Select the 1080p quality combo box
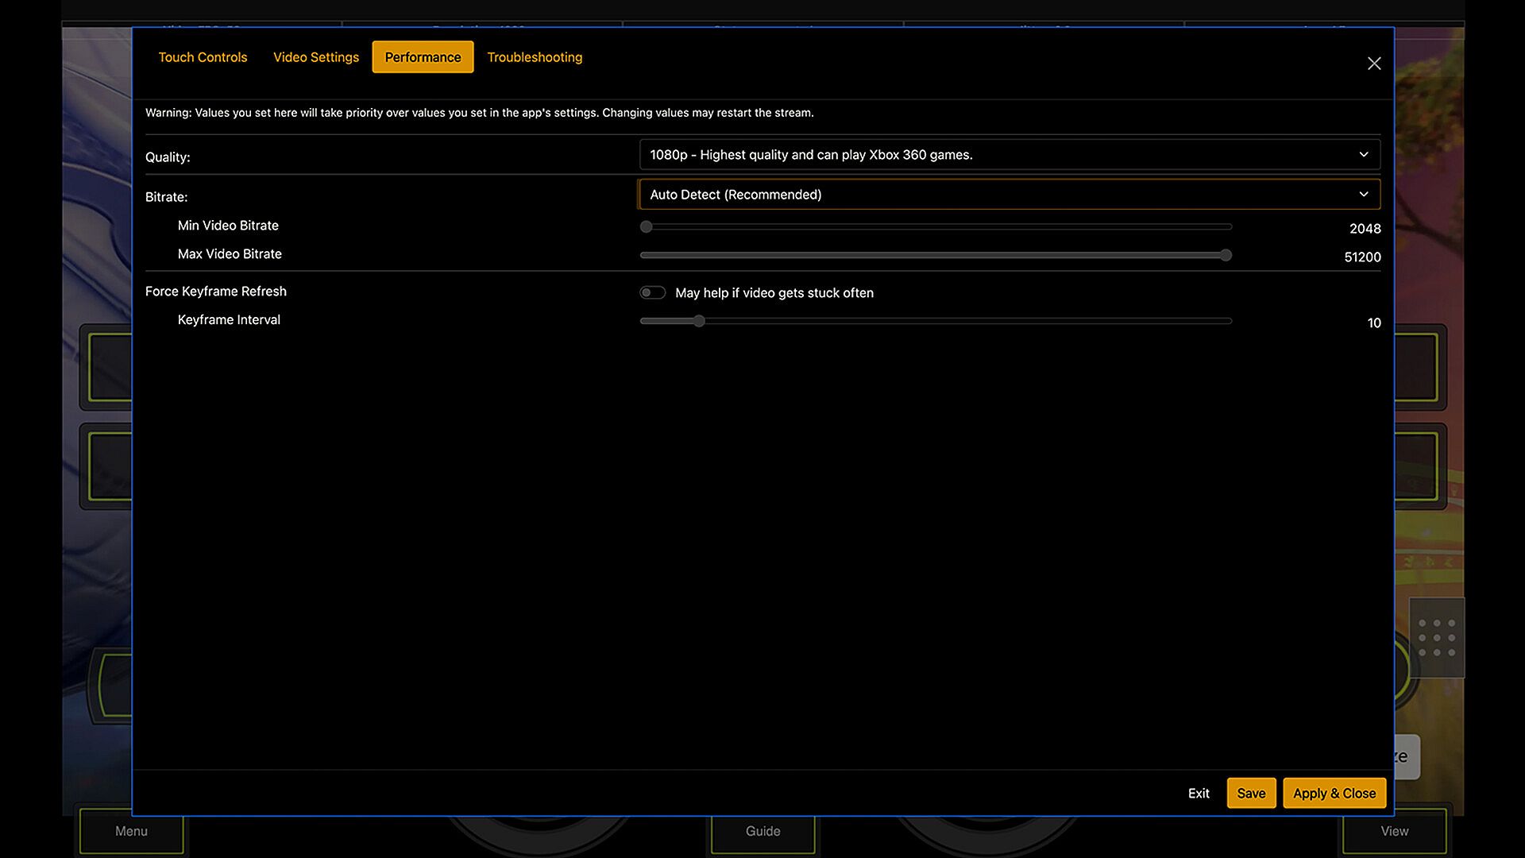This screenshot has height=858, width=1525. 1010,155
